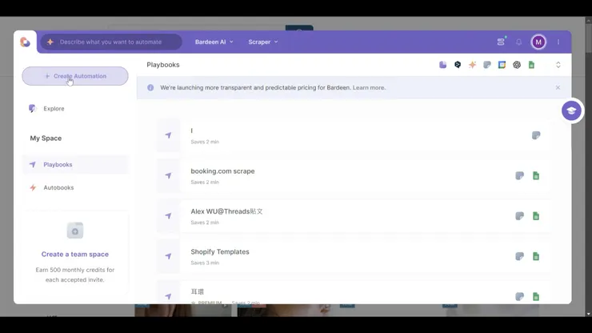
Task: Click the scraper icon on Shopify Templates row
Action: coord(519,256)
